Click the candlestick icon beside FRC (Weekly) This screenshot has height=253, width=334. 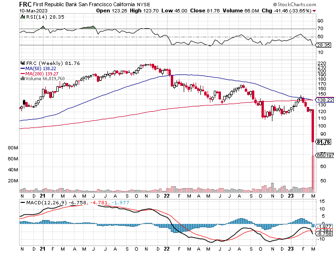coord(22,63)
